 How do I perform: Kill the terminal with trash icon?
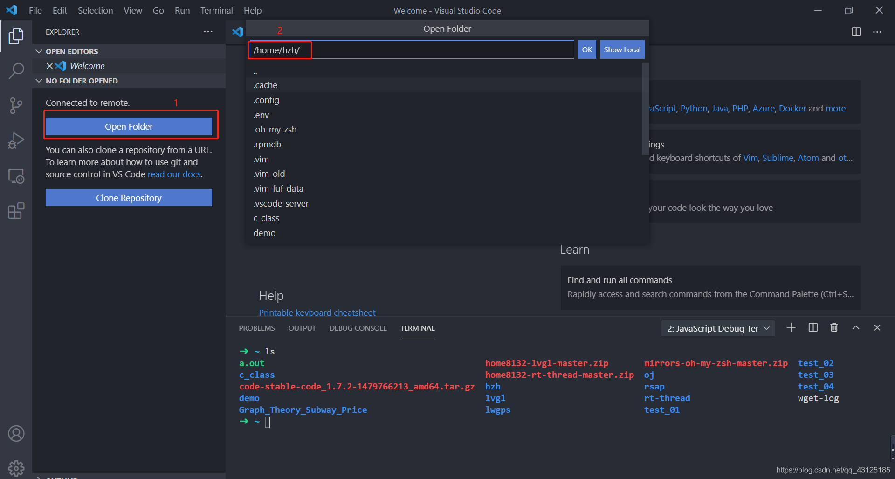(834, 328)
